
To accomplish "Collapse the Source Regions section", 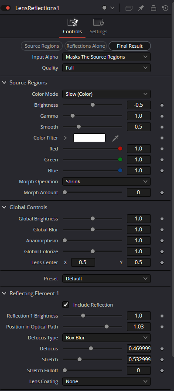I will pyautogui.click(x=4, y=83).
